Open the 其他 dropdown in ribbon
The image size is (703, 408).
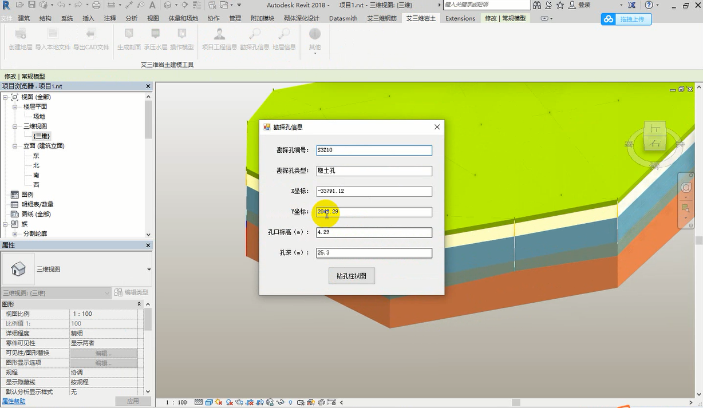click(315, 40)
